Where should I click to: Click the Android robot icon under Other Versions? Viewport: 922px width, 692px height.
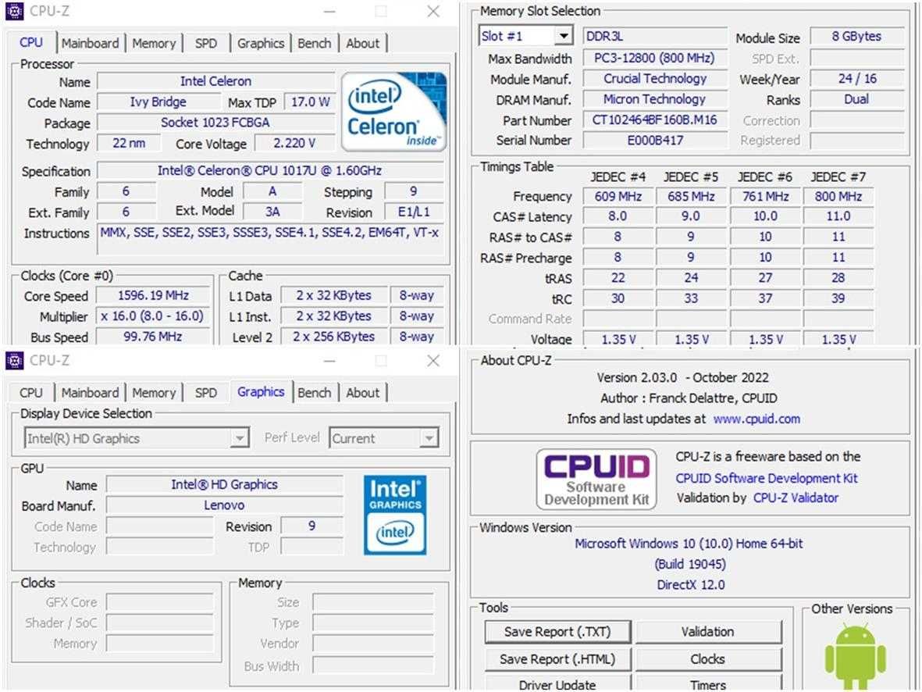point(855,656)
